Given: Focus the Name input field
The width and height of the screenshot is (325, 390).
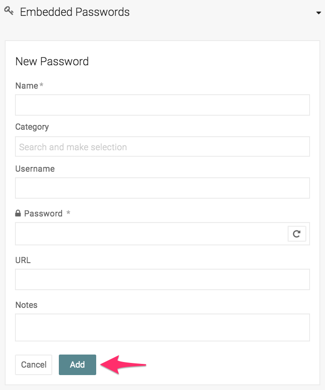Looking at the screenshot, I should pos(162,105).
